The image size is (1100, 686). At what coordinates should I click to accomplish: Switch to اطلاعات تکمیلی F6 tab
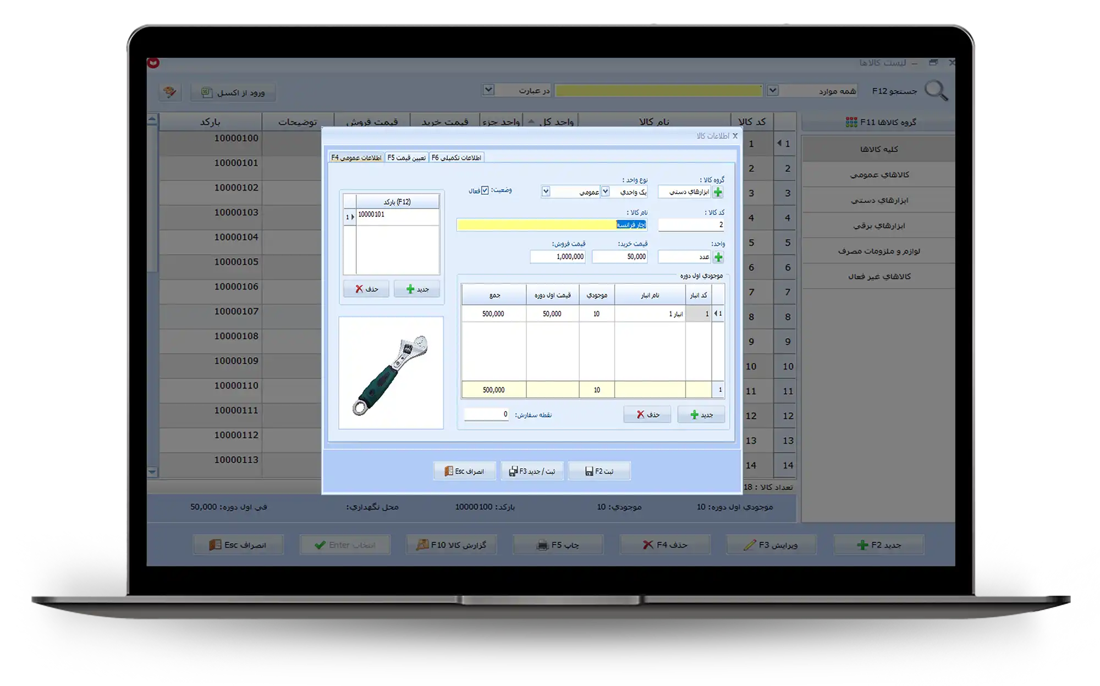(456, 158)
